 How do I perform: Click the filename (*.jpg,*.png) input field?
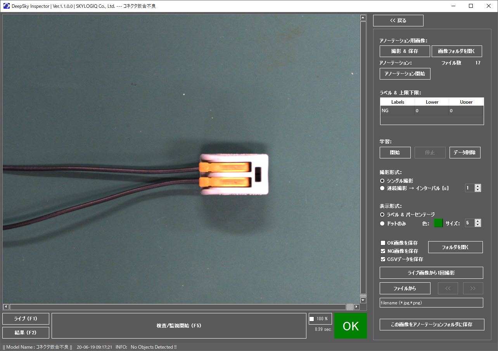coord(431,303)
